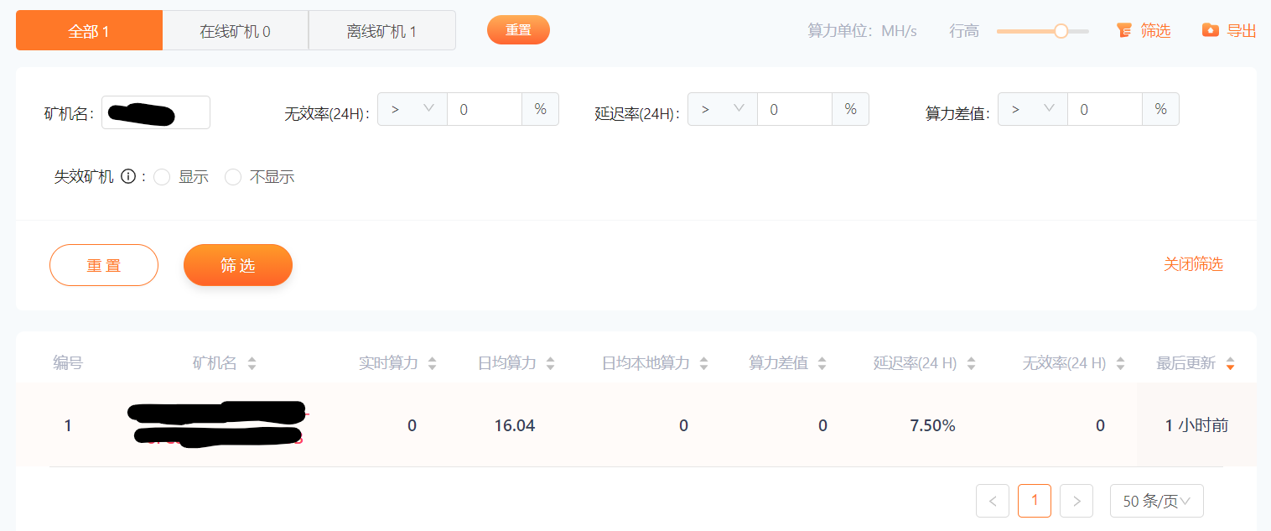Open the 延迟率(24H) comparison operator dropdown

722,109
